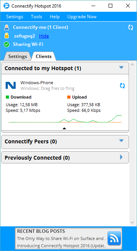Hide the hotspot password zefugoq2
Screen dimensions: 137x251
click(x=44, y=36)
